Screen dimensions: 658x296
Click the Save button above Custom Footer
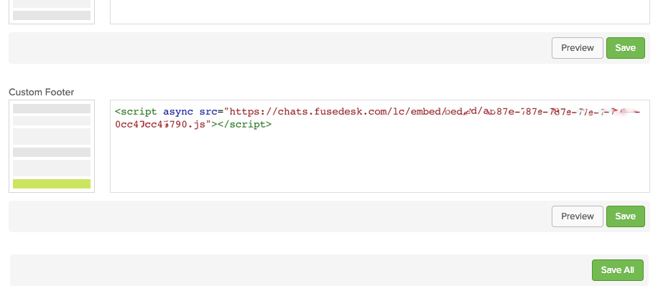click(x=625, y=48)
